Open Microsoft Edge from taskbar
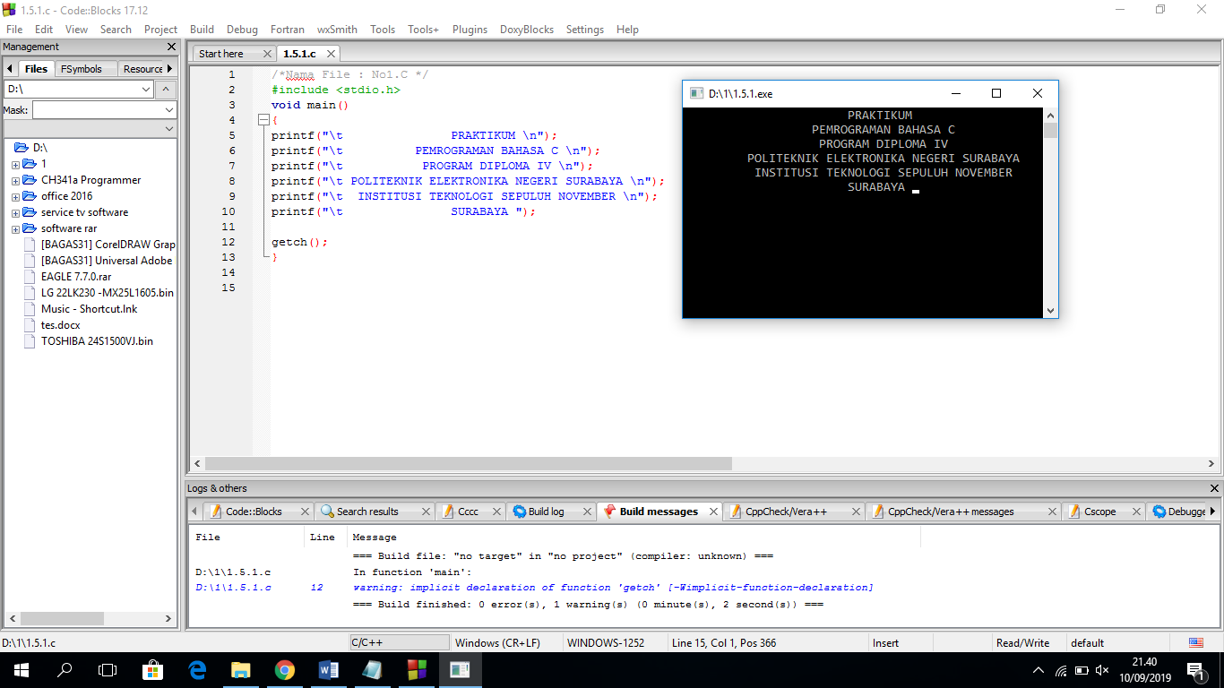The height and width of the screenshot is (688, 1224). click(197, 670)
